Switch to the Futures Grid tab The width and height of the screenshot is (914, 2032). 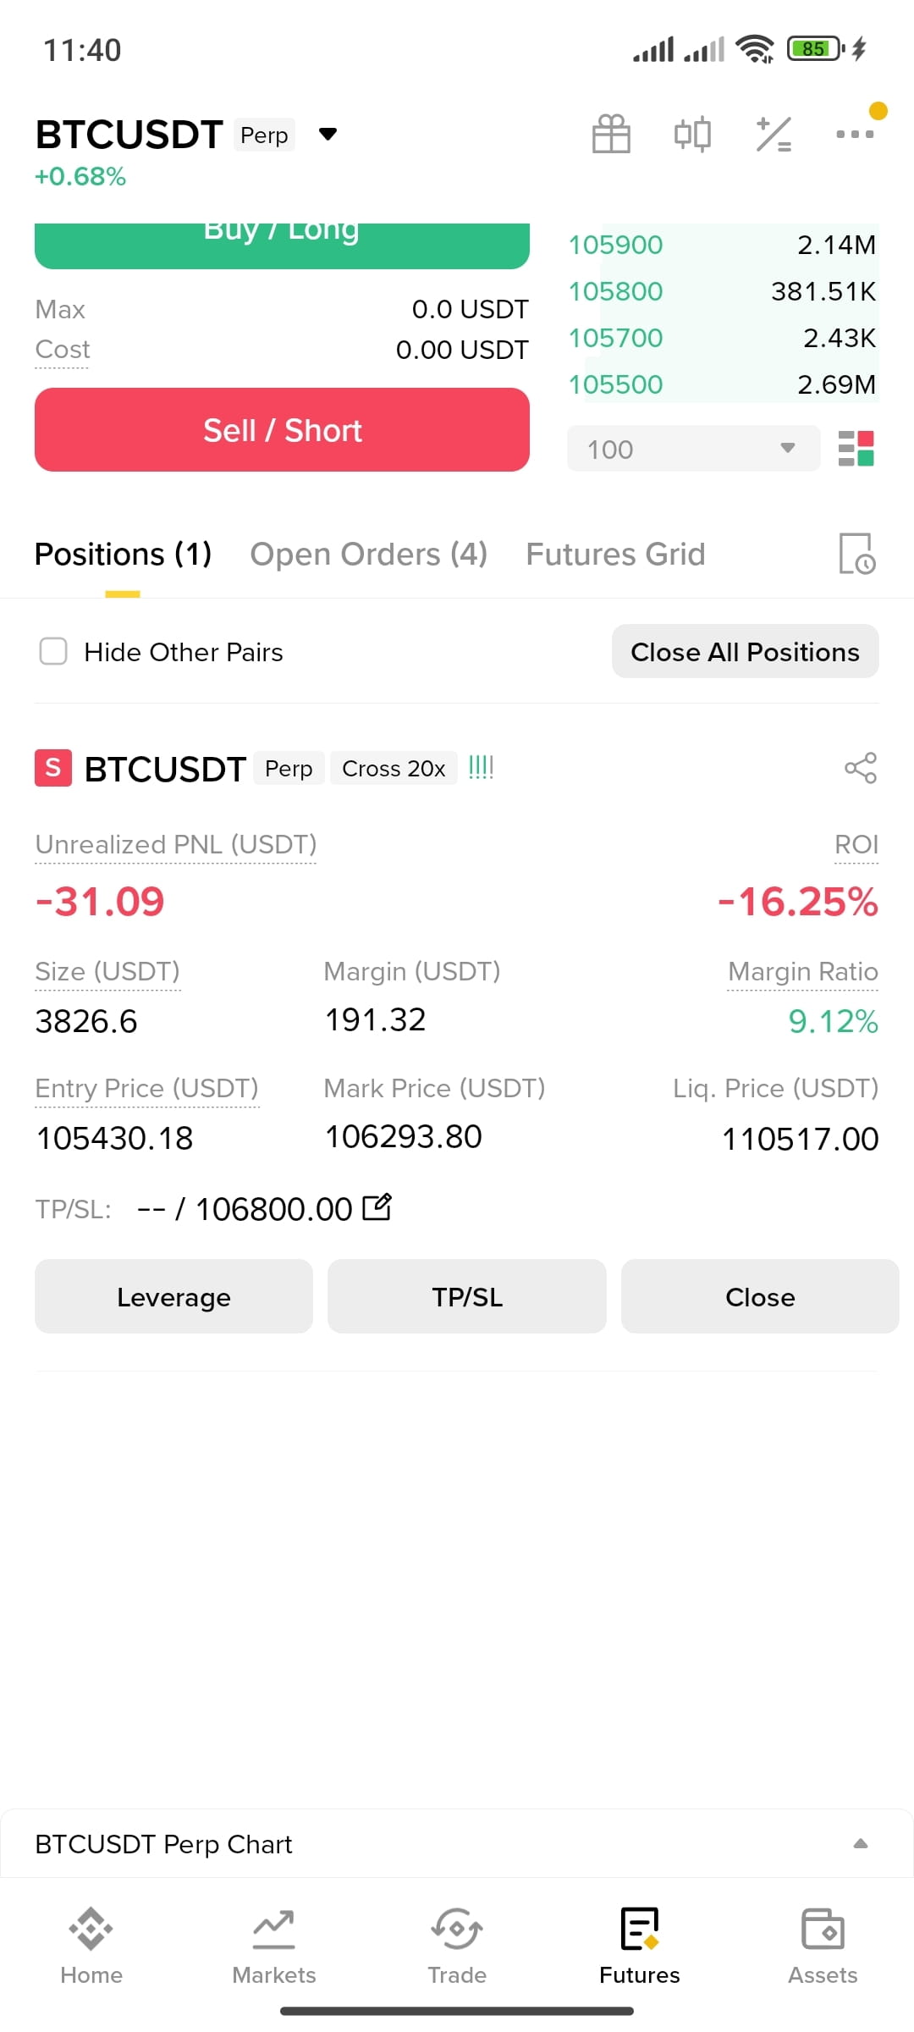615,554
